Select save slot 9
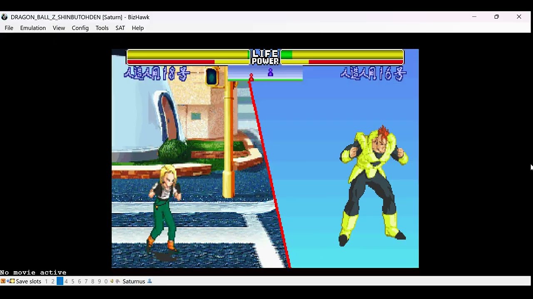533x299 pixels. point(100,281)
